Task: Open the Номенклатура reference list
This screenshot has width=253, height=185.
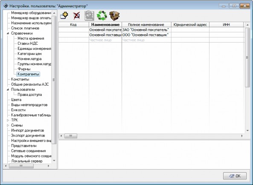Action: (x=29, y=59)
